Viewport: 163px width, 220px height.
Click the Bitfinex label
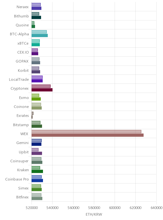[x=22, y=197]
